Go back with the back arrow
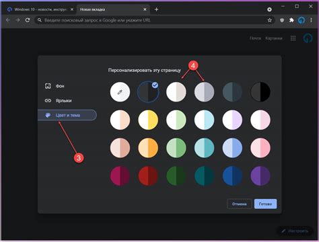Viewport: 319px width, 242px height. (x=8, y=20)
